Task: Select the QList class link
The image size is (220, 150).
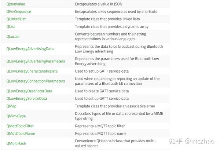Action: [11, 27]
